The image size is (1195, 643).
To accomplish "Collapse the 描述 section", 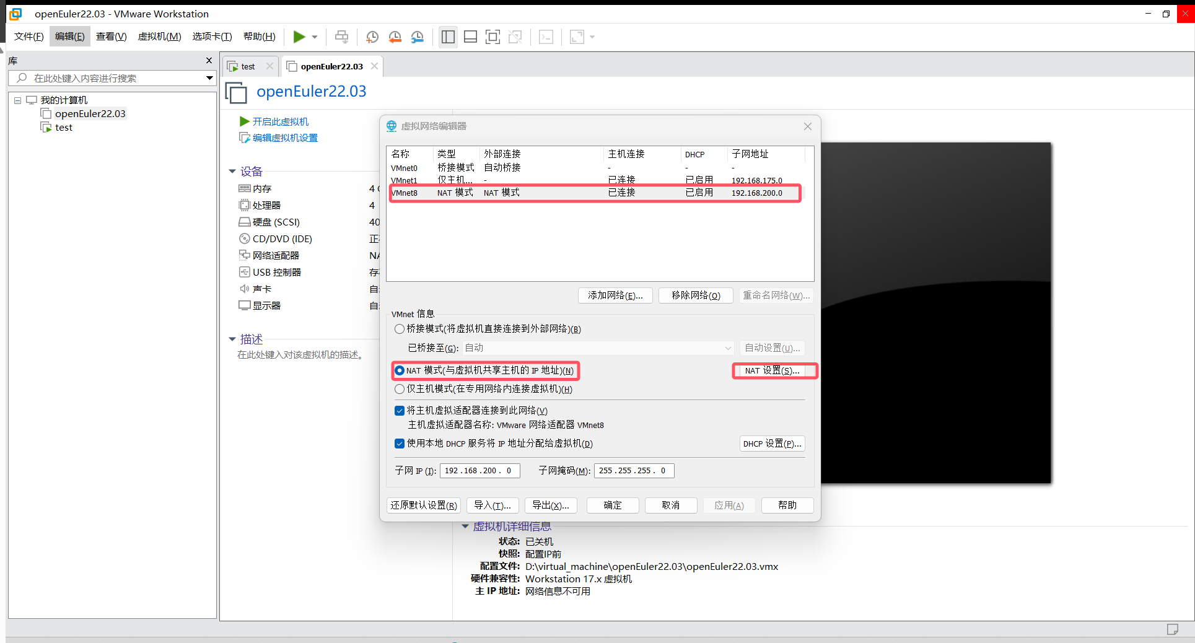I will 232,339.
